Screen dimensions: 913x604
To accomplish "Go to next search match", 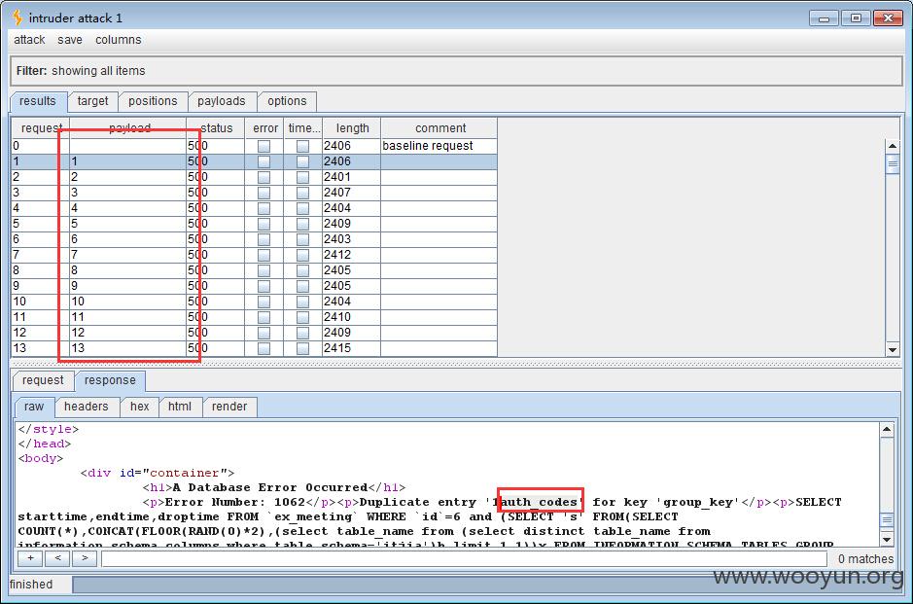I will (85, 558).
